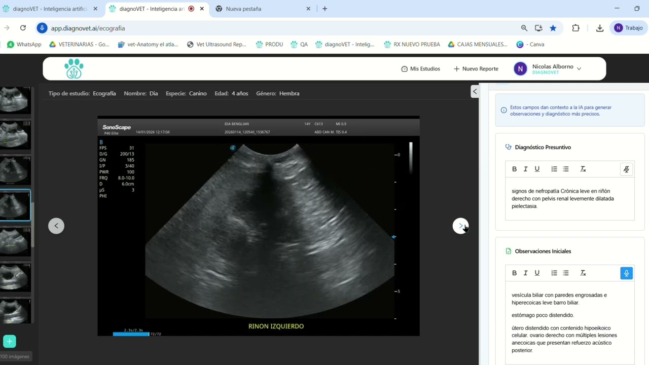Click the diagnoVET paw logo
This screenshot has width=649, height=365.
click(x=74, y=68)
